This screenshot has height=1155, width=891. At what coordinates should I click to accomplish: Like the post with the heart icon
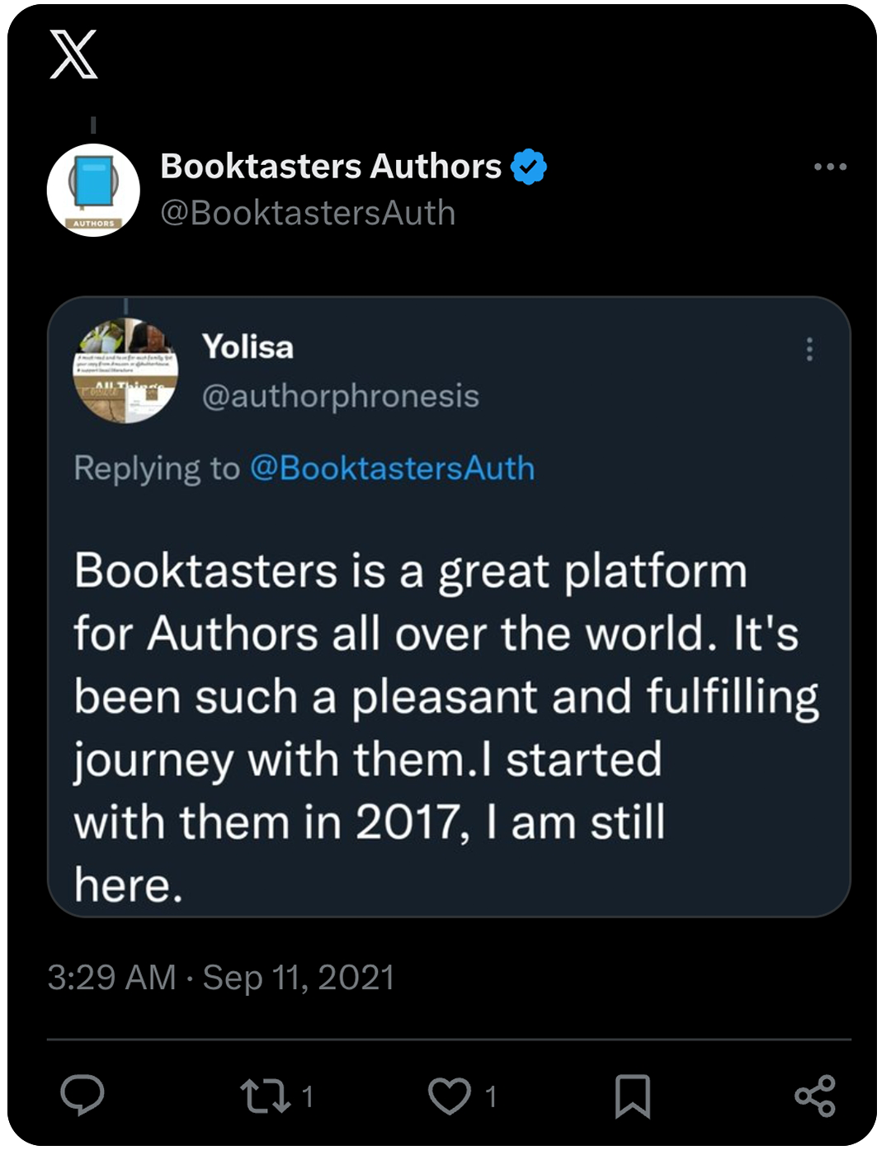[450, 1096]
